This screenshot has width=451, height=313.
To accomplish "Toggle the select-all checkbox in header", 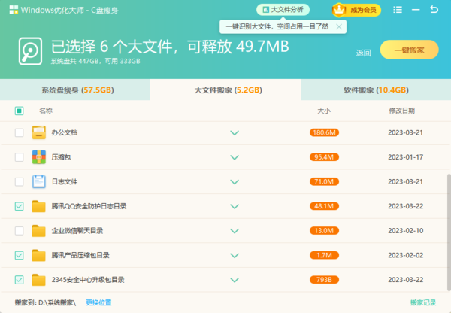I will point(20,111).
